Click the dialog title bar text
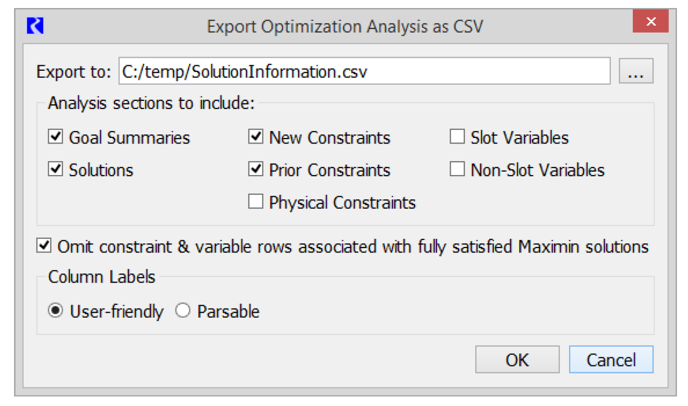The height and width of the screenshot is (406, 688). (x=345, y=26)
